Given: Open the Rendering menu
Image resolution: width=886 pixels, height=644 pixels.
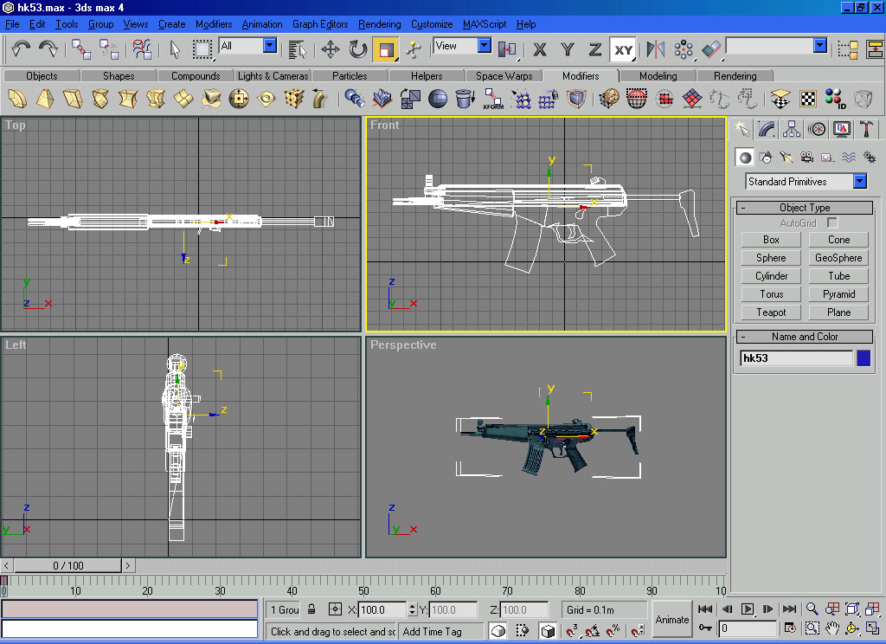Looking at the screenshot, I should pyautogui.click(x=379, y=24).
